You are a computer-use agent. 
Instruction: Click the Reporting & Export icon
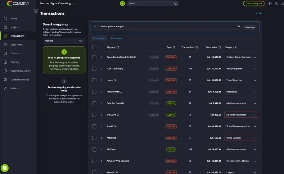[6, 71]
